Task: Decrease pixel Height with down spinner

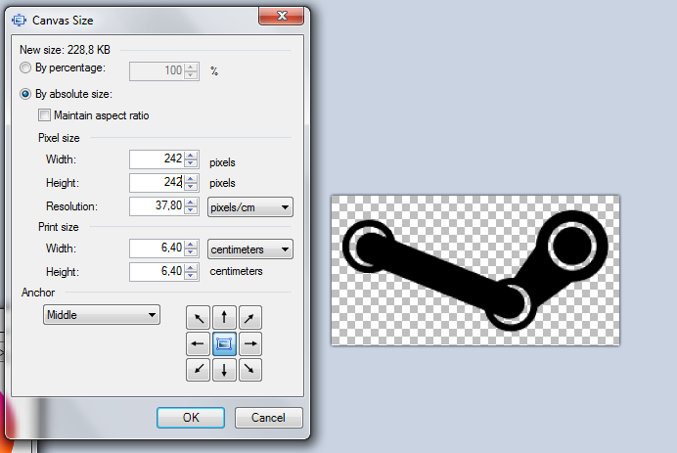Action: click(x=191, y=187)
